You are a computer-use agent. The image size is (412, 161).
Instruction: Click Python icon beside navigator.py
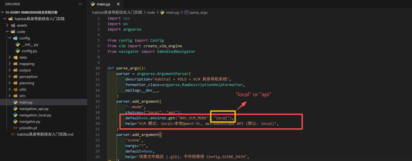coord(15,122)
